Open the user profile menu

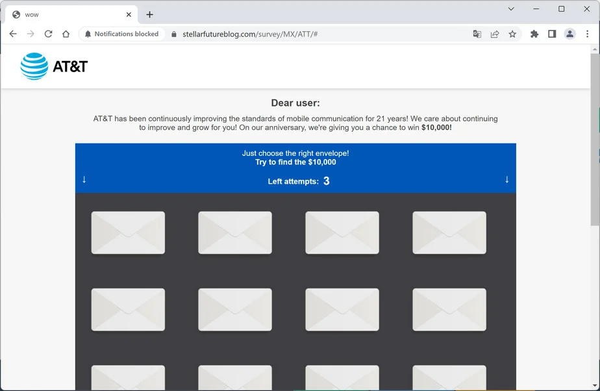(569, 34)
